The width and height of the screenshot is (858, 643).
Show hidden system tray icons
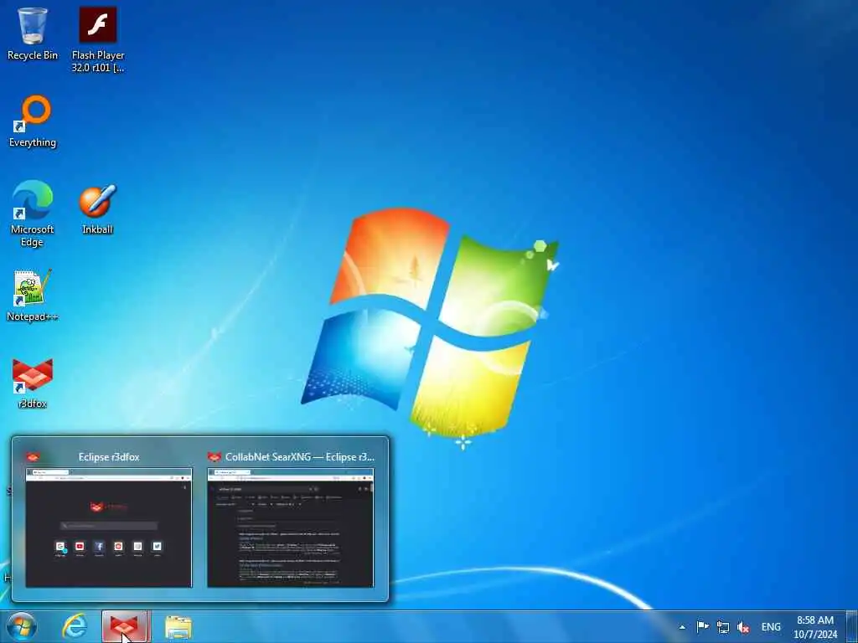(x=682, y=627)
